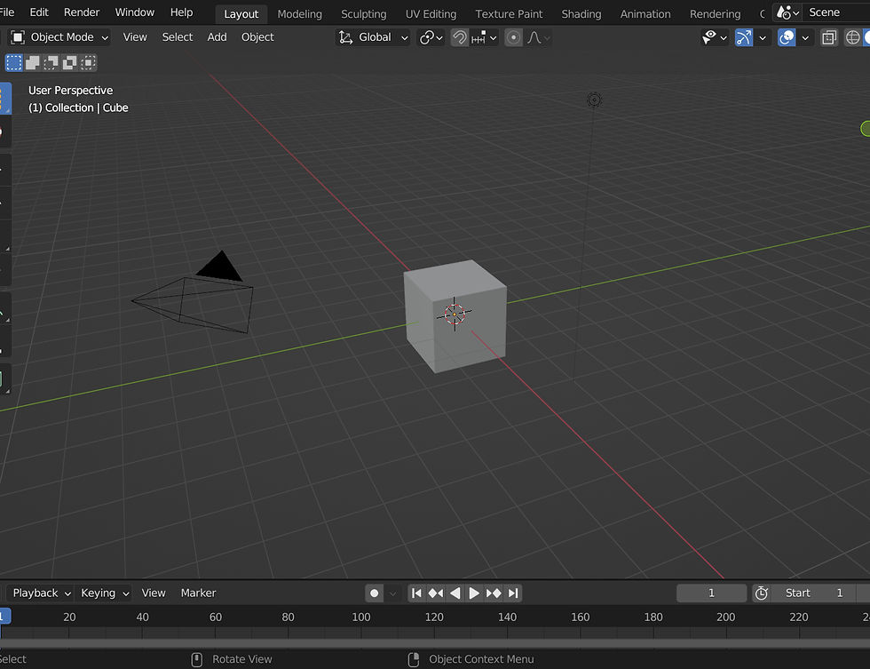Open the Render menu
The height and width of the screenshot is (669, 870).
click(x=82, y=12)
